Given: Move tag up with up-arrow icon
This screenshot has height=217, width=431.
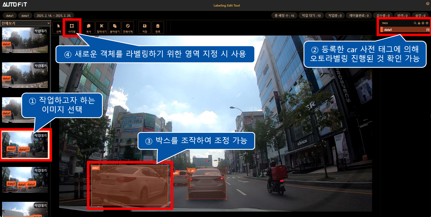Looking at the screenshot, I should pyautogui.click(x=423, y=23).
